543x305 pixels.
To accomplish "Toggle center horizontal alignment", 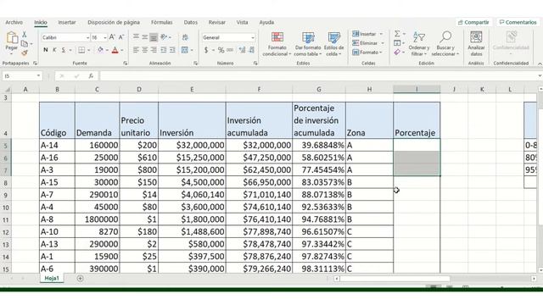I will (x=145, y=50).
